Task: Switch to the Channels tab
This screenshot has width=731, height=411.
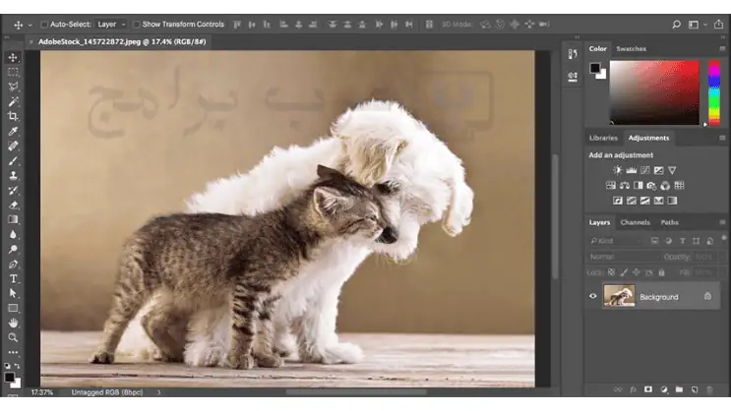Action: pos(635,222)
